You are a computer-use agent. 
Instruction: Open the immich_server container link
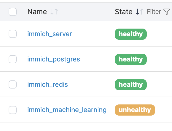[50, 34]
